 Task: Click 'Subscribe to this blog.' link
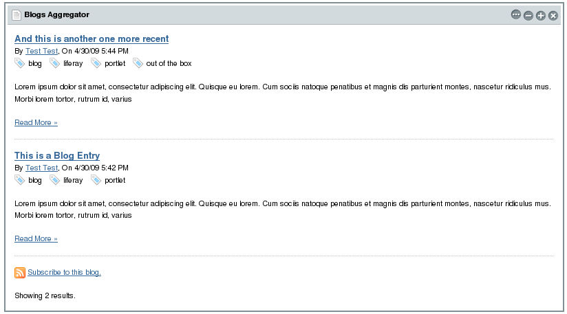coord(64,273)
